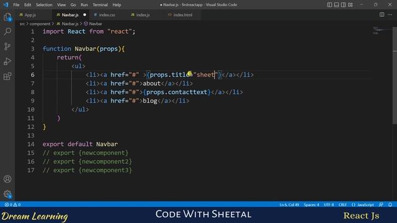
Task: Click 'return(' on line 4
Action: (x=69, y=58)
